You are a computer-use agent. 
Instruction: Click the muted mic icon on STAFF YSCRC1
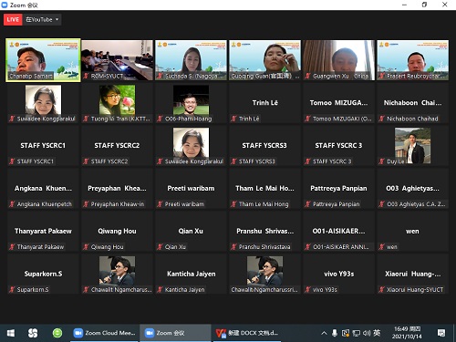12,161
